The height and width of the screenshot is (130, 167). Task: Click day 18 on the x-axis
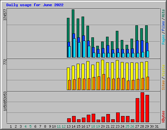click(x=93, y=126)
